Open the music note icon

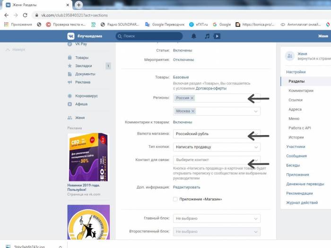tap(207, 36)
